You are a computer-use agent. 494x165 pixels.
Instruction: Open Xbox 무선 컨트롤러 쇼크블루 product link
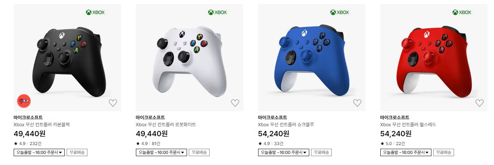point(286,125)
